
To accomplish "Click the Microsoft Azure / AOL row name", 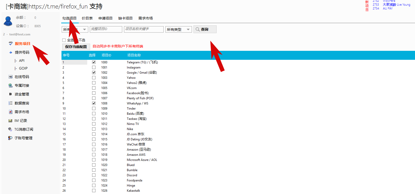I will [x=142, y=160].
